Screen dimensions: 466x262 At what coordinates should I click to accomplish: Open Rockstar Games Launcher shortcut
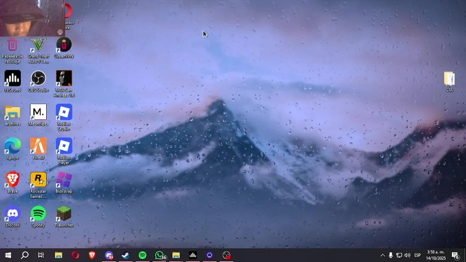(38, 186)
